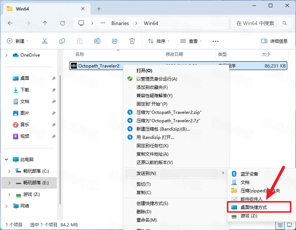The image size is (296, 230).
Task: Open a new tab with plus button
Action: 99,9
